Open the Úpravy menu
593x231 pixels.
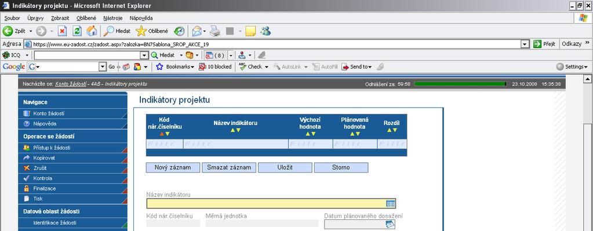pos(35,18)
